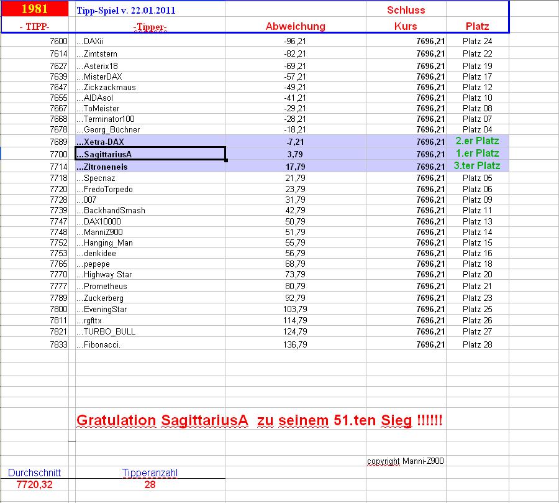Select the ...MisterDAX cell
559x503 pixels.
click(150, 76)
